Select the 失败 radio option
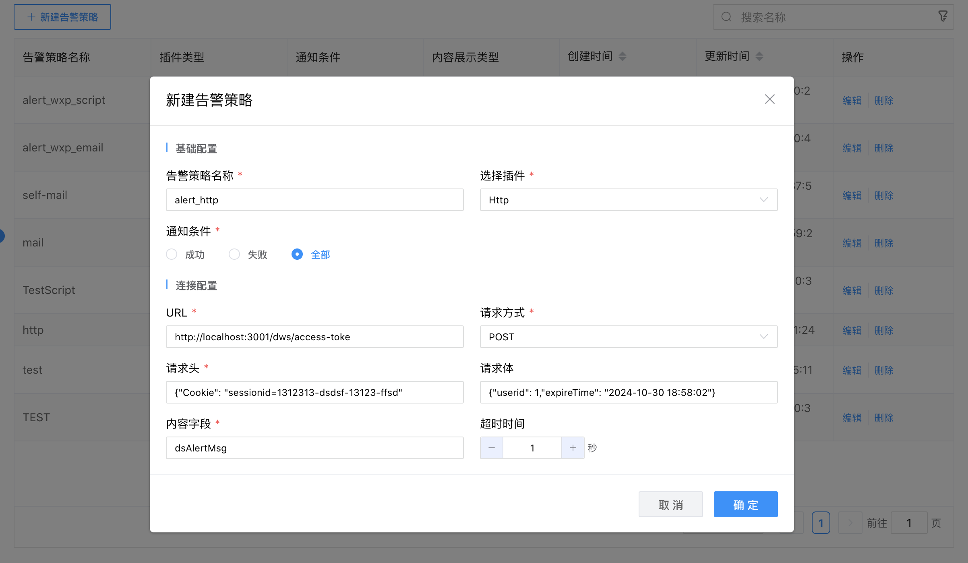The width and height of the screenshot is (968, 563). pos(234,254)
